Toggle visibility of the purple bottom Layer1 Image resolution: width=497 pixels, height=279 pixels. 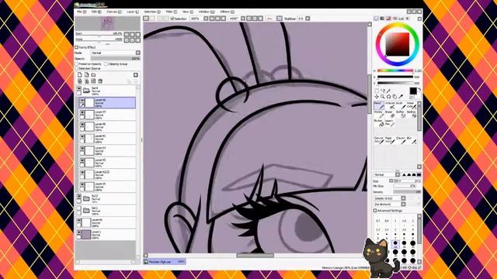click(x=79, y=232)
